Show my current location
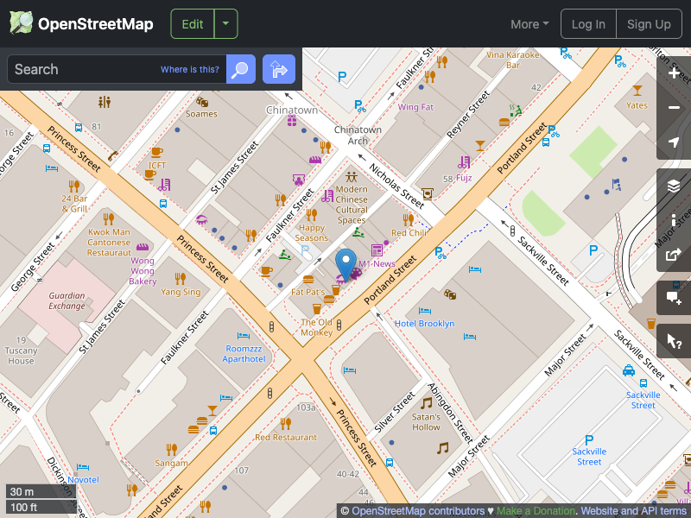The image size is (691, 518). coord(674,142)
